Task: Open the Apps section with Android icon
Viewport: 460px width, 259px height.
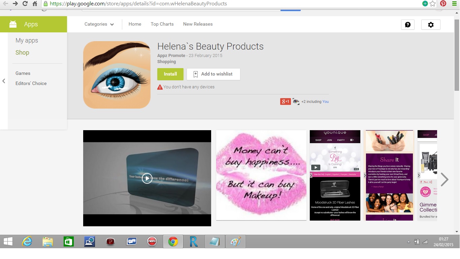Action: [x=33, y=24]
